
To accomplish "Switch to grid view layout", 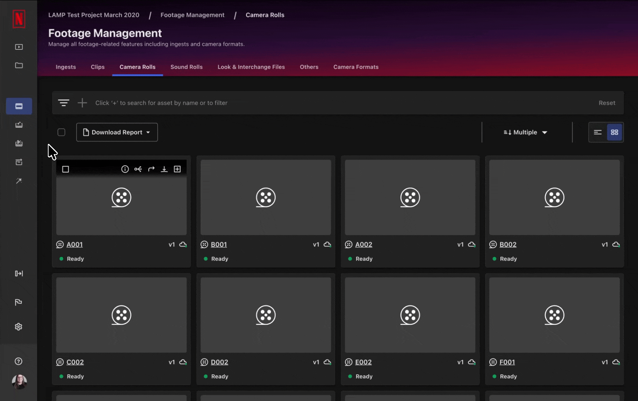I will point(615,132).
